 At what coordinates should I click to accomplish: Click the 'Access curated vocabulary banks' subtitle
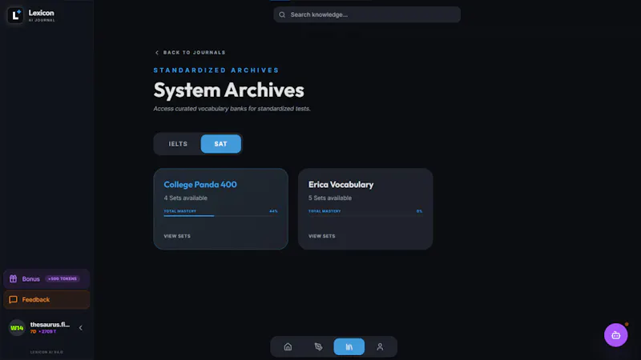(232, 109)
